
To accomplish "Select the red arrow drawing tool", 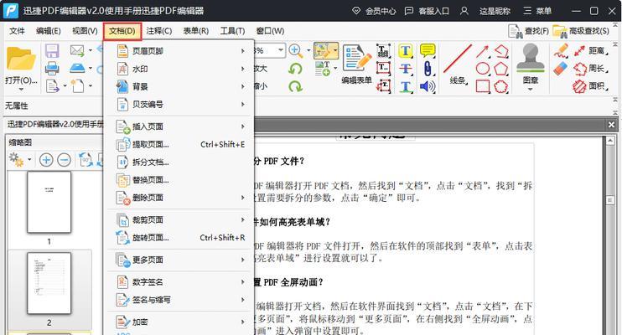I will (482, 51).
